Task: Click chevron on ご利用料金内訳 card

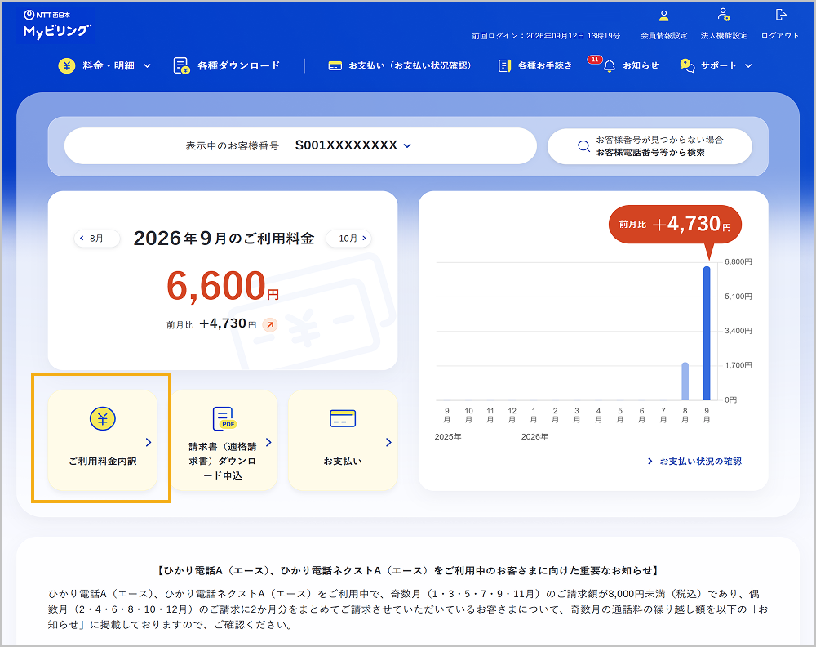Action: 149,442
